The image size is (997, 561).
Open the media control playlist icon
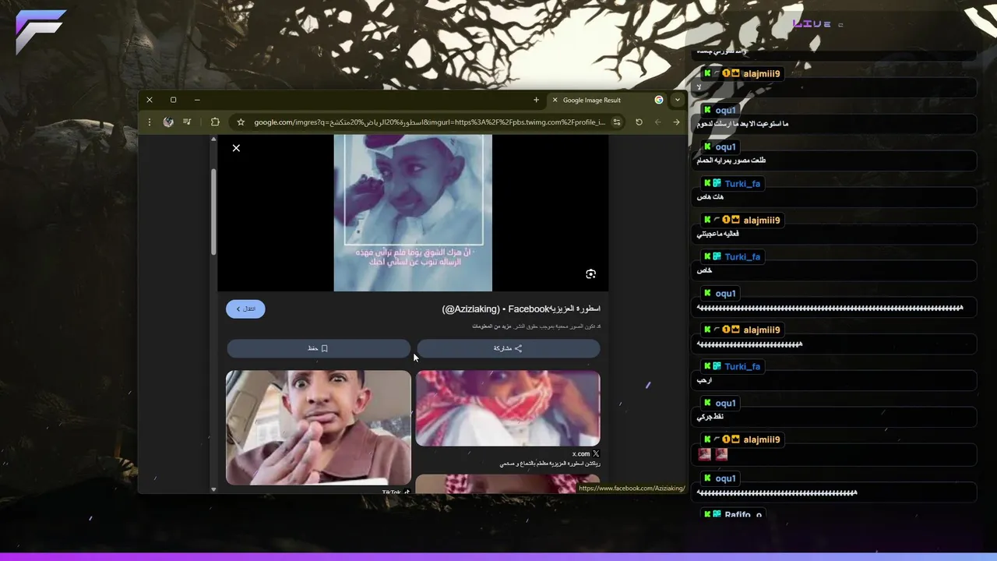point(188,122)
